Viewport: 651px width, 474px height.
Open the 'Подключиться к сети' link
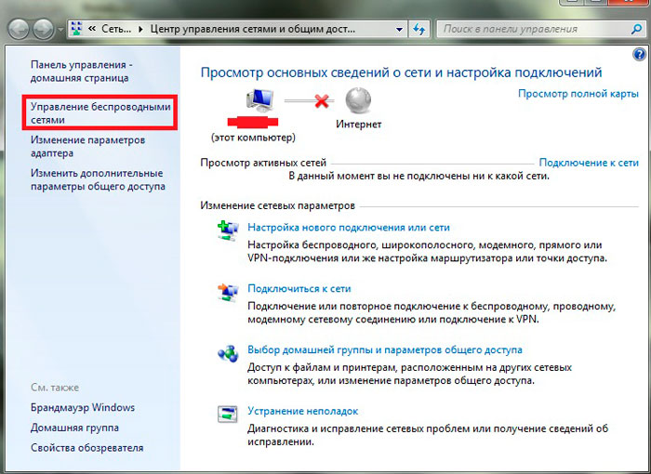click(x=299, y=288)
